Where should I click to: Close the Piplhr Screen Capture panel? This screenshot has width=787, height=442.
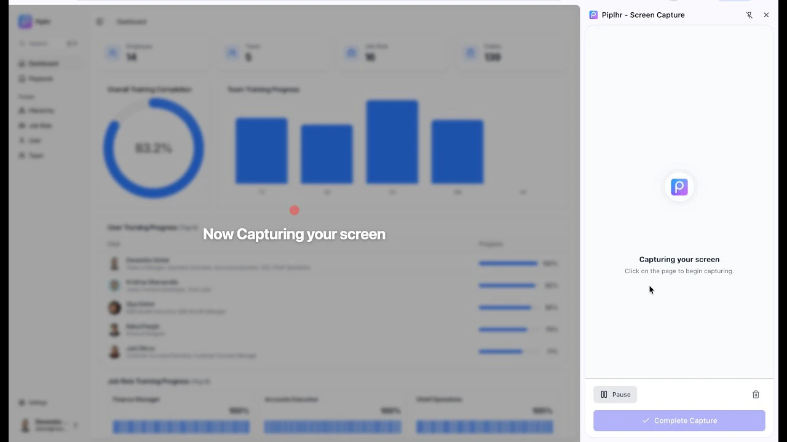click(x=766, y=15)
